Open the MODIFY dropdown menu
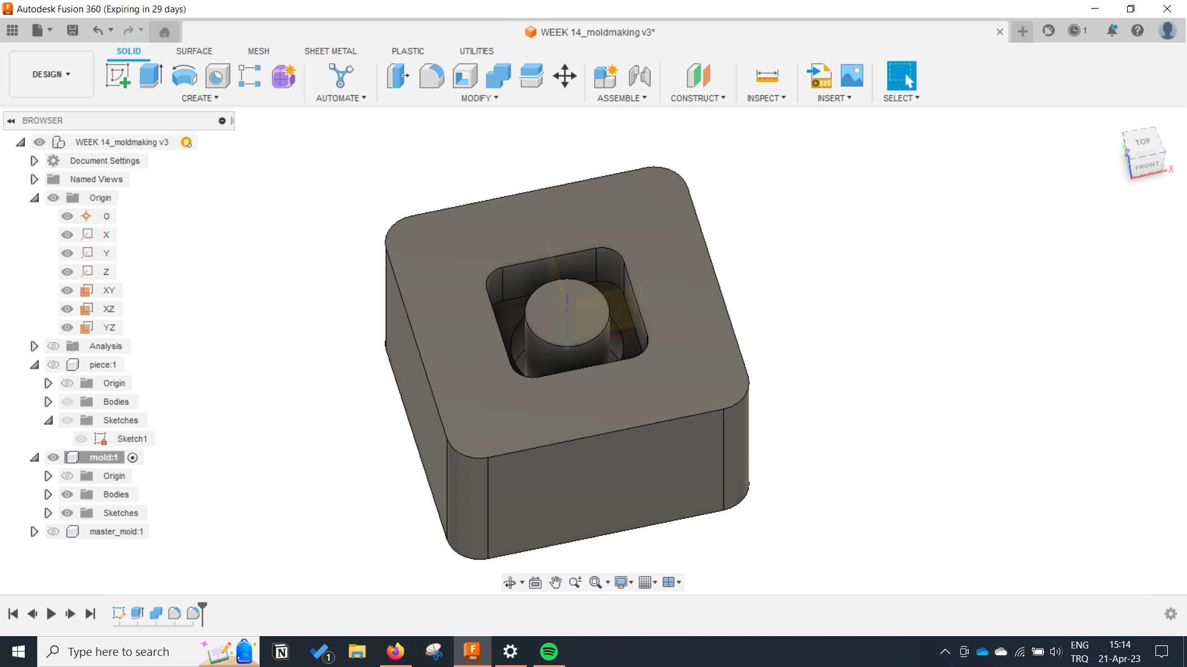This screenshot has width=1187, height=667. (x=479, y=98)
